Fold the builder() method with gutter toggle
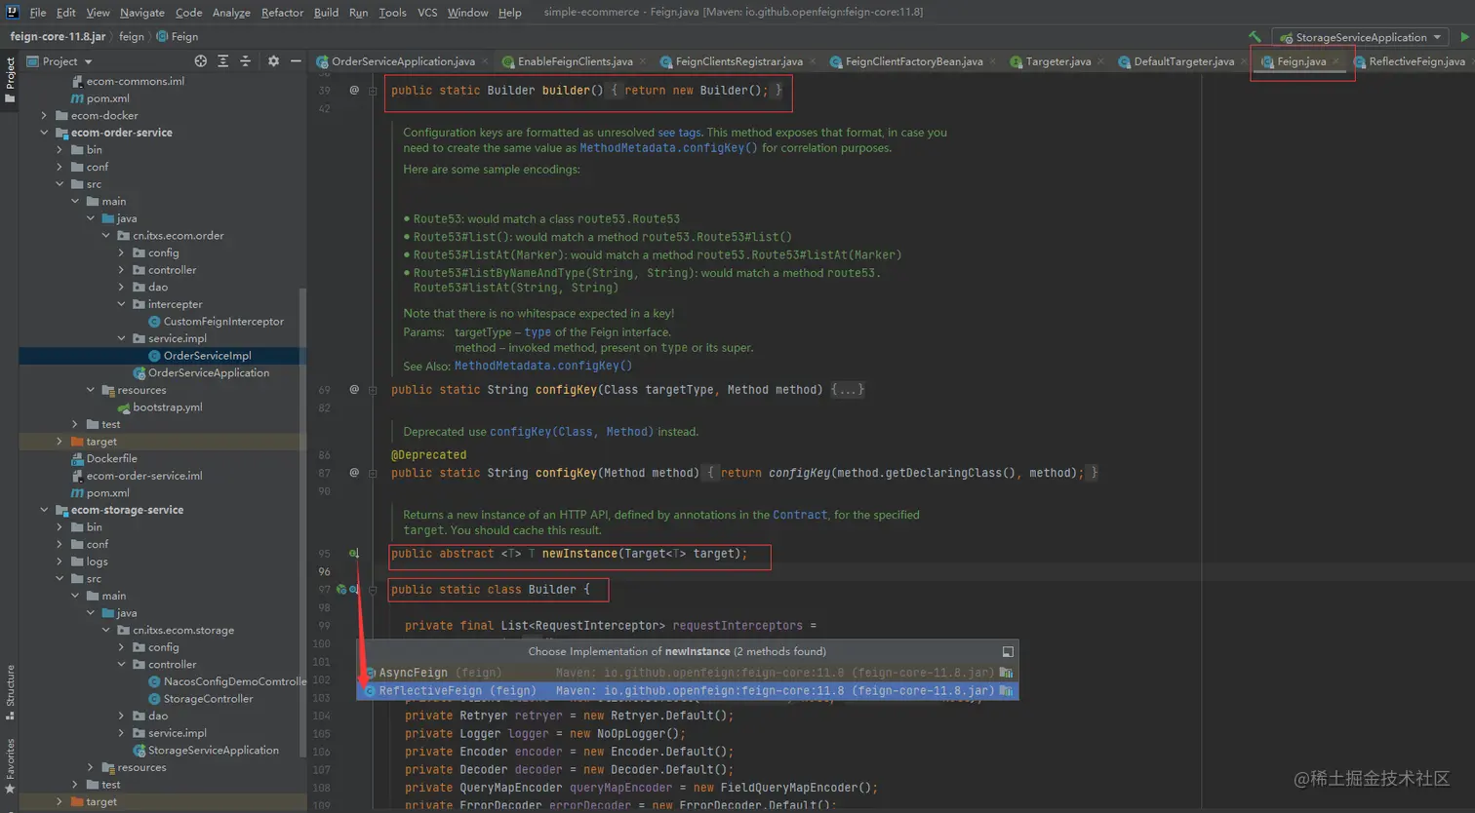1475x813 pixels. pos(373,90)
